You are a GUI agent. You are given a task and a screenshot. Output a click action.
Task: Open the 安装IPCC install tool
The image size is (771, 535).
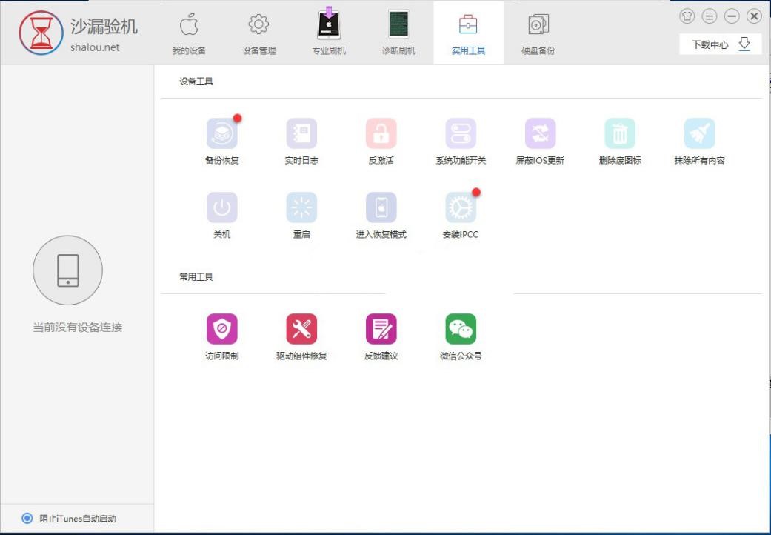[x=461, y=208]
